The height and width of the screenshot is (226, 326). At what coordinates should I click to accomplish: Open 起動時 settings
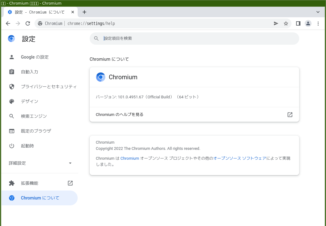[x=39, y=146]
